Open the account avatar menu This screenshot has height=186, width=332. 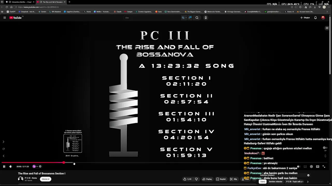pyautogui.click(x=323, y=18)
